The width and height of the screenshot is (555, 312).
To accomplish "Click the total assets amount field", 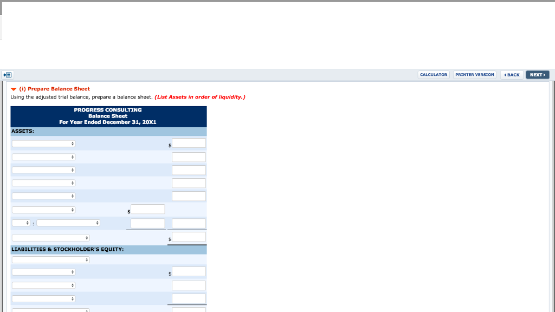I will (189, 237).
